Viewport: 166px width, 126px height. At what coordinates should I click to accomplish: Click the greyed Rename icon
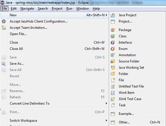4,91
